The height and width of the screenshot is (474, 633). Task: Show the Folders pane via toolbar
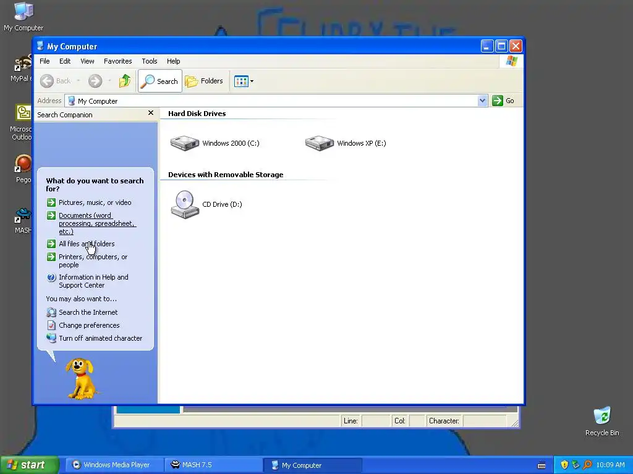(204, 81)
